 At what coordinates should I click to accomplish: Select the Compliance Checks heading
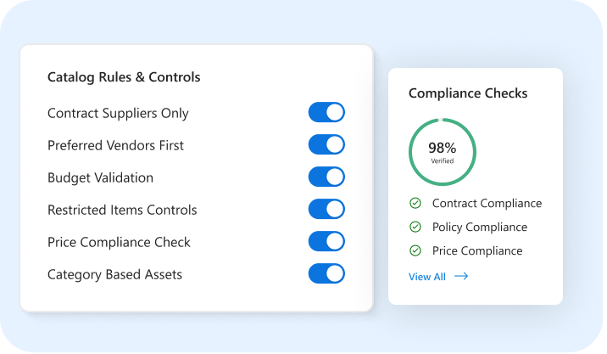pos(468,93)
